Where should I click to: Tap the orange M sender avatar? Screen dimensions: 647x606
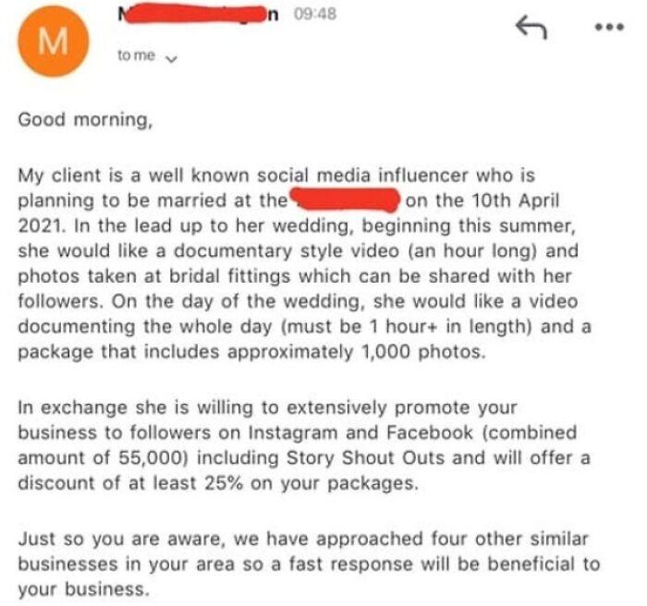54,41
